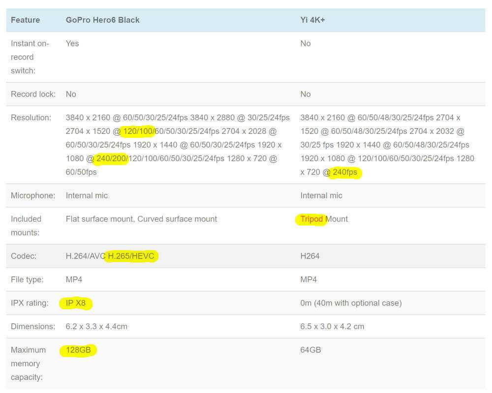
Task: Click the "Dimensions:" row label
Action: pos(33,327)
